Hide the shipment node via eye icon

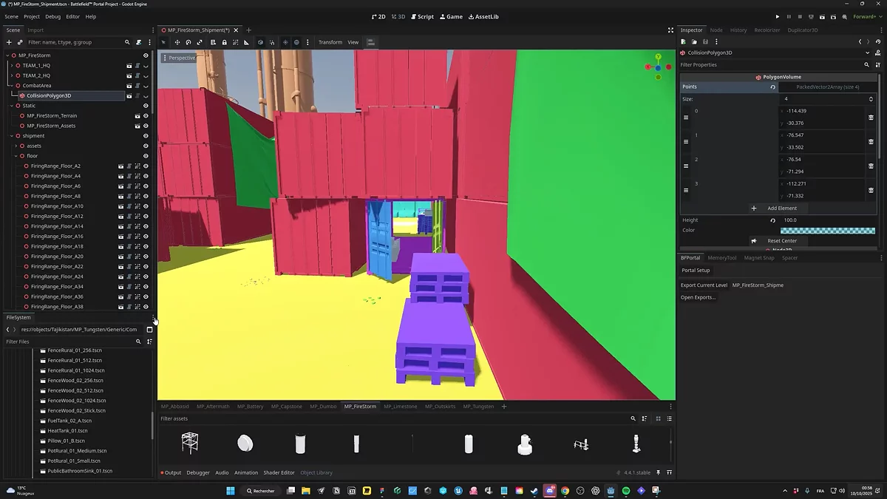[x=146, y=136]
